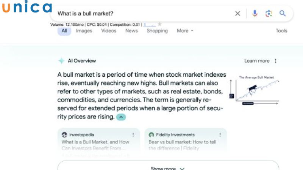
Task: Open Fidelity Investments card three-dot options
Action: click(220, 134)
